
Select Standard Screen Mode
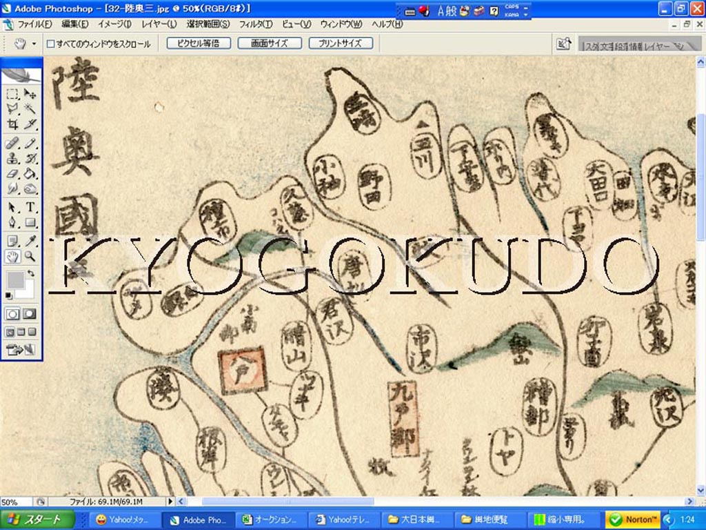click(10, 332)
